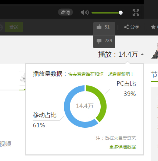This screenshot has width=158, height=161.
Task: Click the 51 like count
Action: [107, 27]
